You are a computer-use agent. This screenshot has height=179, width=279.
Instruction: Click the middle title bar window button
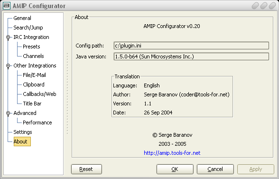click(x=264, y=6)
